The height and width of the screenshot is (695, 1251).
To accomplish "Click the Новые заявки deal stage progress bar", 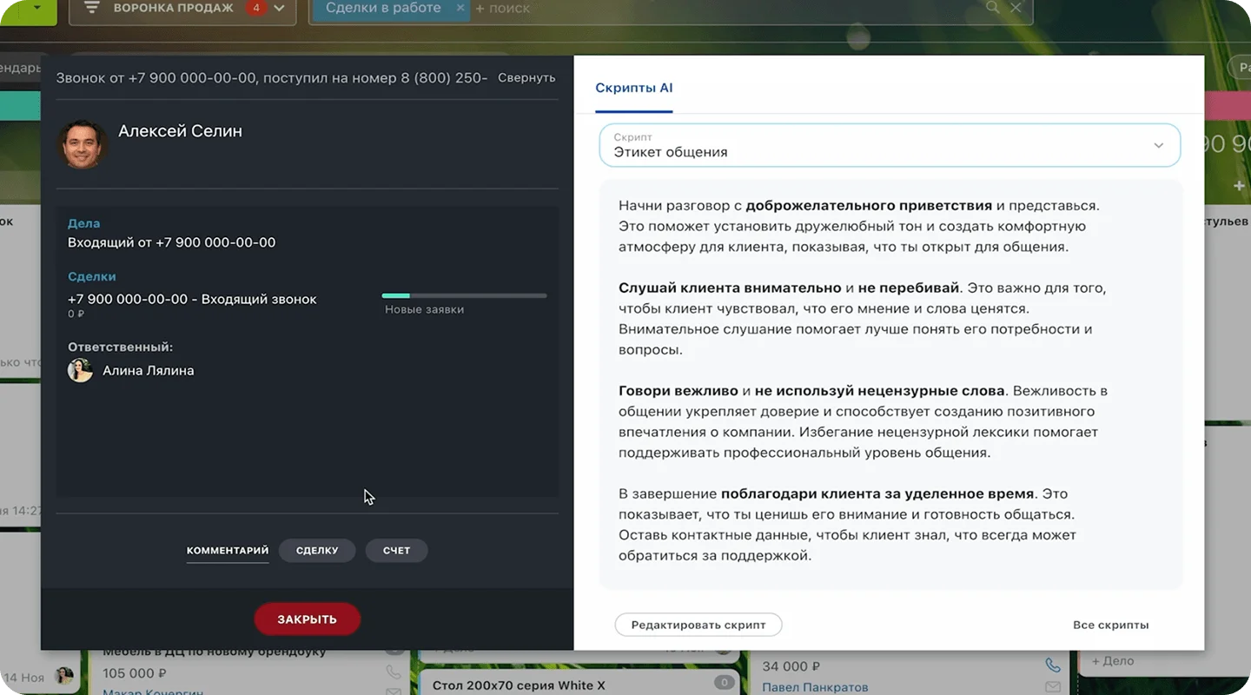I will tap(464, 296).
